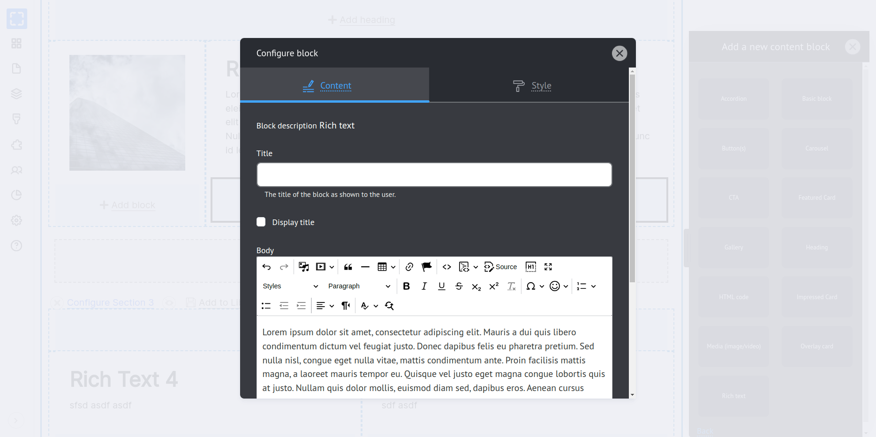The image size is (876, 437).
Task: Close the Add a new content block panel
Action: (853, 46)
